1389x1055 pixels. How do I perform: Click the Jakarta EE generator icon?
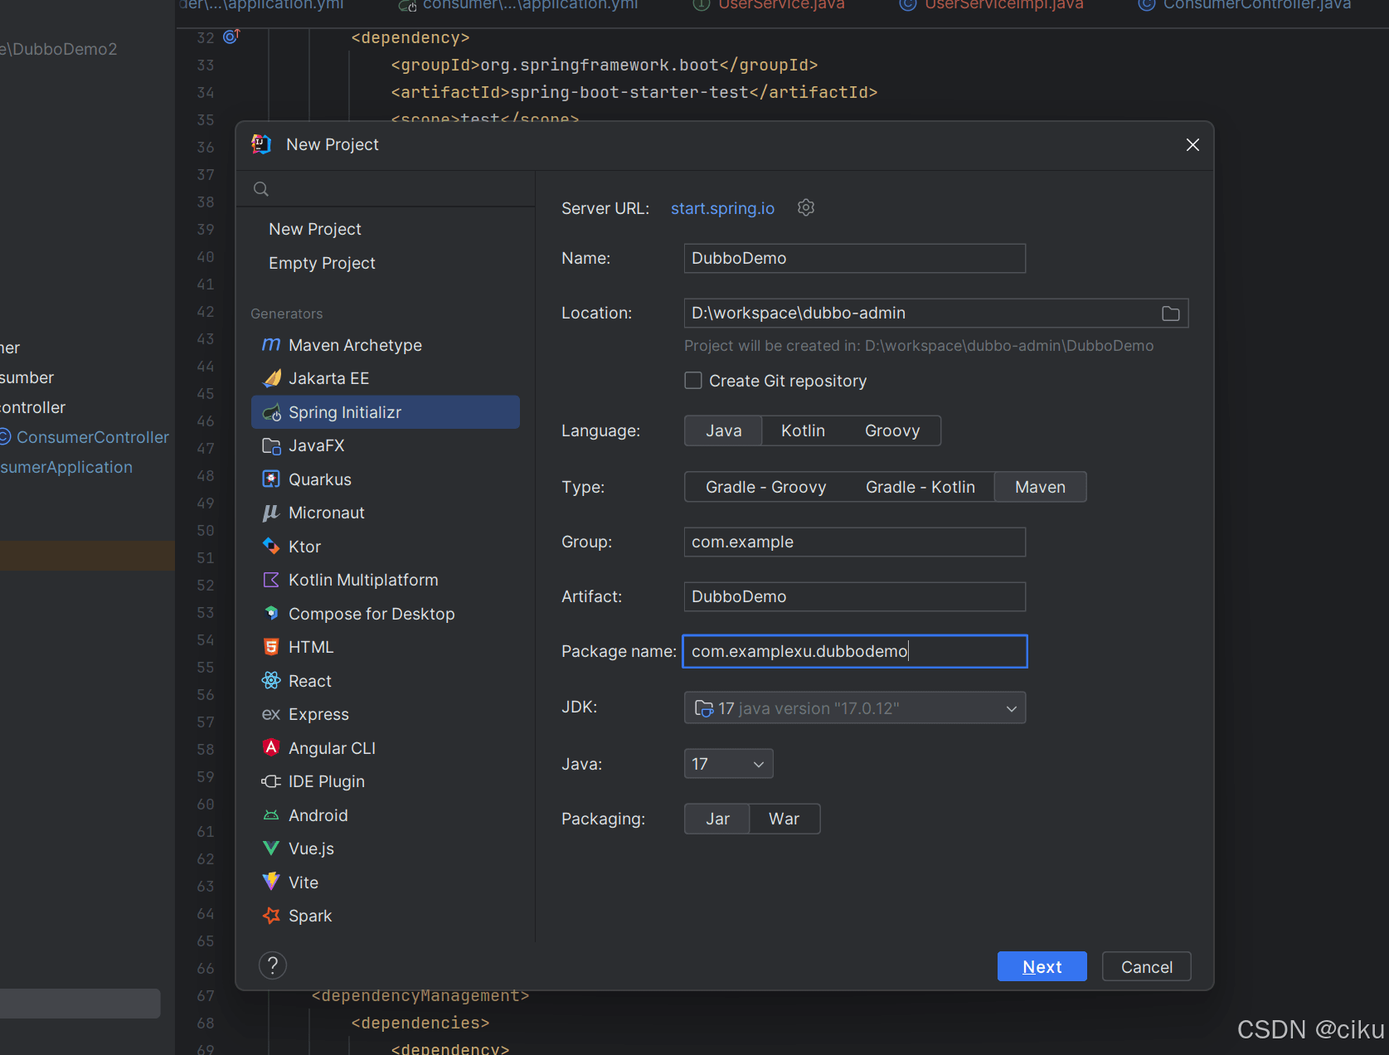click(271, 378)
